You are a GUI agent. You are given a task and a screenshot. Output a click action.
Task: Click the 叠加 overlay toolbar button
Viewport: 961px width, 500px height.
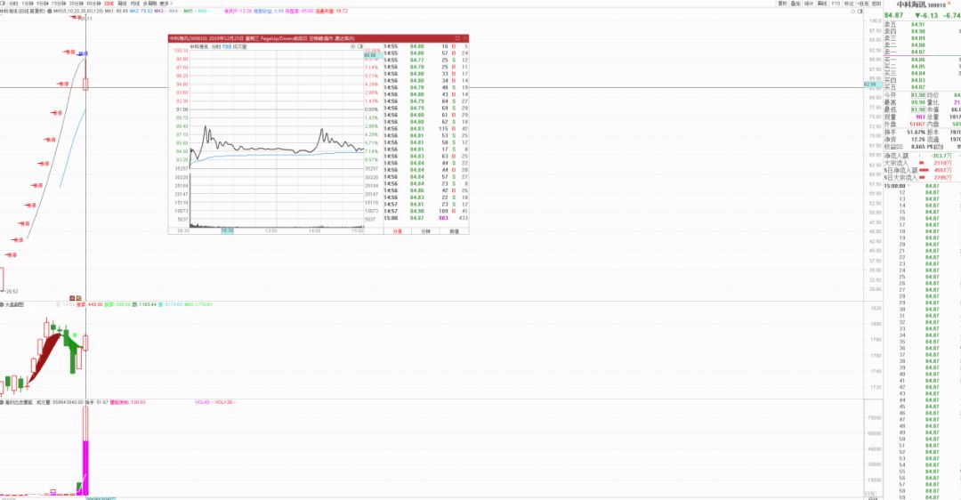pyautogui.click(x=795, y=3)
